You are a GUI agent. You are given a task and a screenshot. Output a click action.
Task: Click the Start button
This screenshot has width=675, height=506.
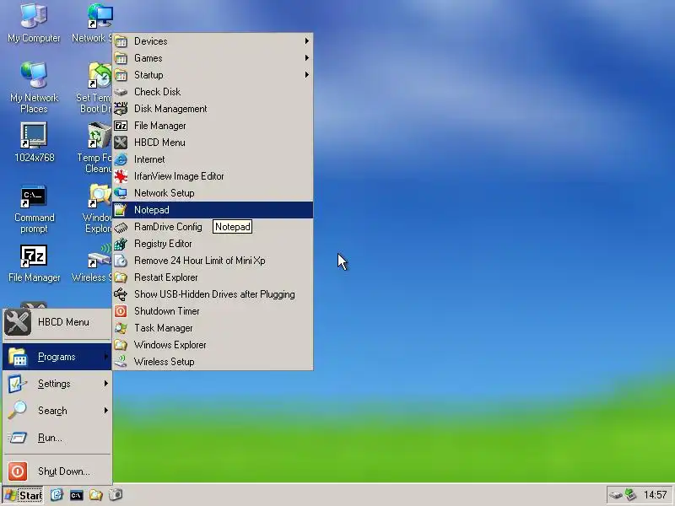23,495
